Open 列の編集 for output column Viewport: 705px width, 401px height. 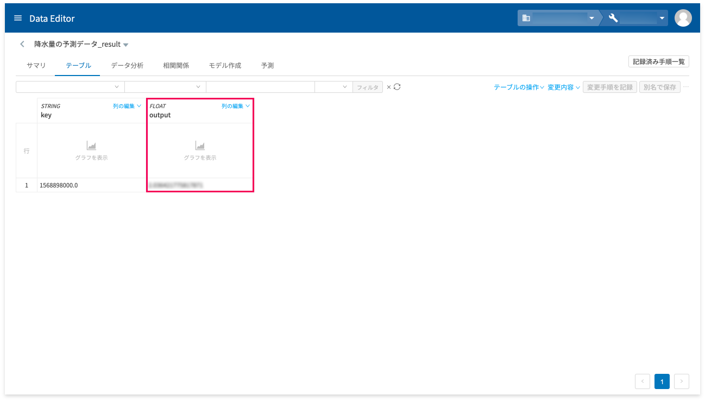click(236, 106)
